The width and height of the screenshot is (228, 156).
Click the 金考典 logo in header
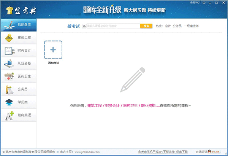[21, 11]
